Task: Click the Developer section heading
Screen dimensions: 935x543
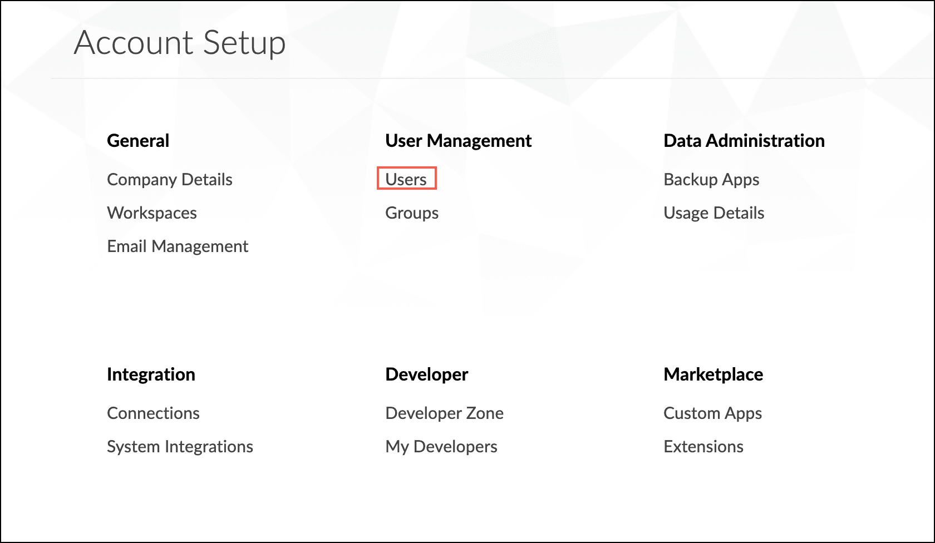Action: click(427, 374)
